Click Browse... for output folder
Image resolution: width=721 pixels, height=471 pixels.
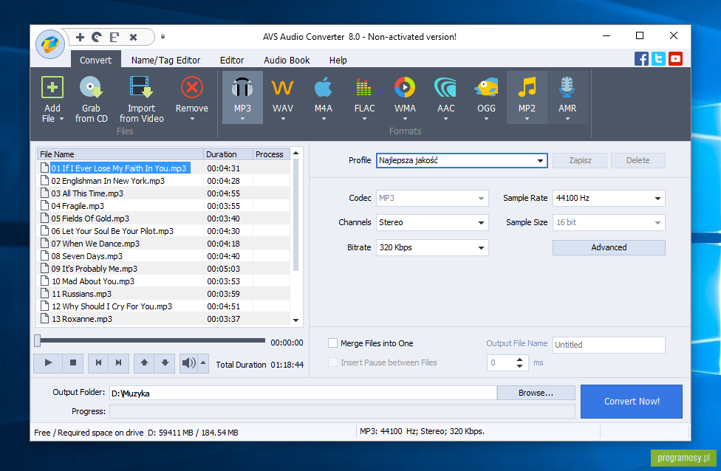[536, 393]
